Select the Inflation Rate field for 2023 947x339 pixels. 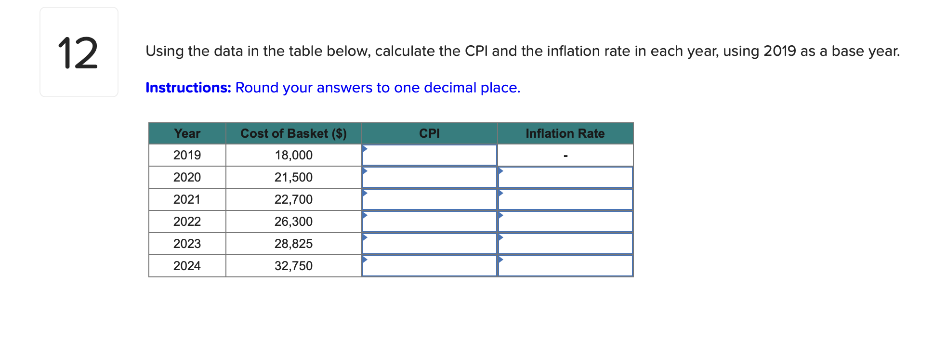tap(566, 244)
